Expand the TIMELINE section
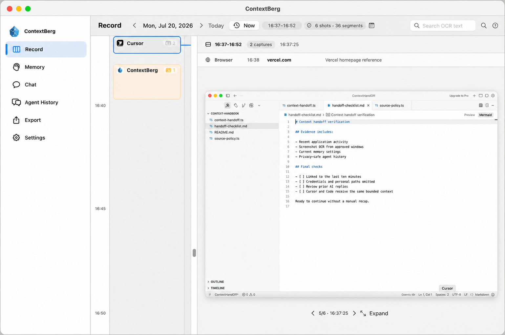This screenshot has width=505, height=335. click(x=218, y=288)
